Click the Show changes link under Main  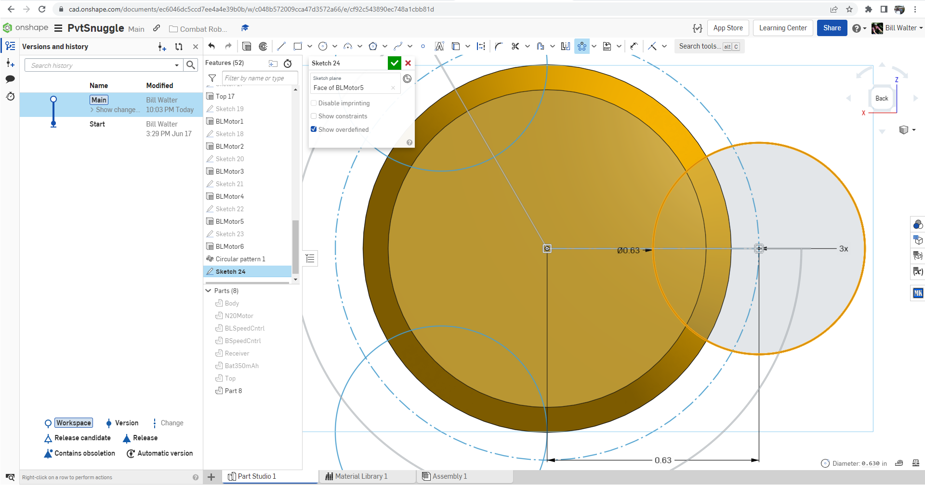pos(115,110)
